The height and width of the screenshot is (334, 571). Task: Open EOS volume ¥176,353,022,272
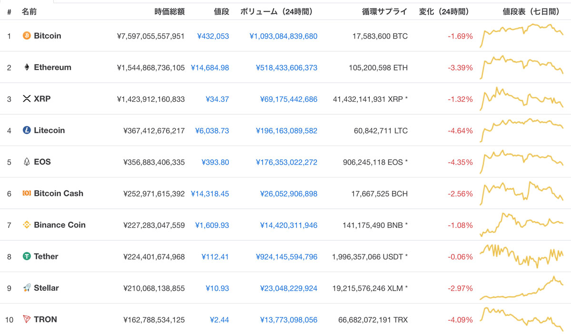pyautogui.click(x=286, y=162)
